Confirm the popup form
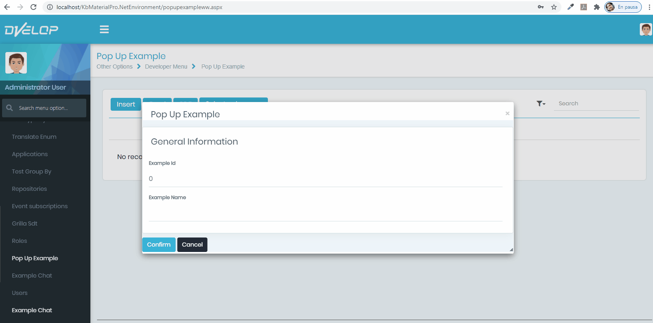 coord(159,245)
